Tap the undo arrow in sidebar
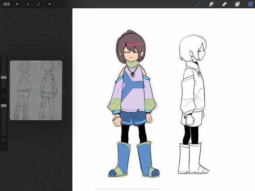The width and height of the screenshot is (255, 191). click(x=4, y=140)
